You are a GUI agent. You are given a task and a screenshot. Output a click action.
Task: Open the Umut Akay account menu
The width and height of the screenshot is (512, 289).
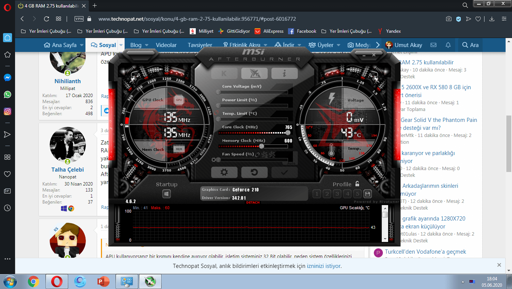tap(404, 45)
